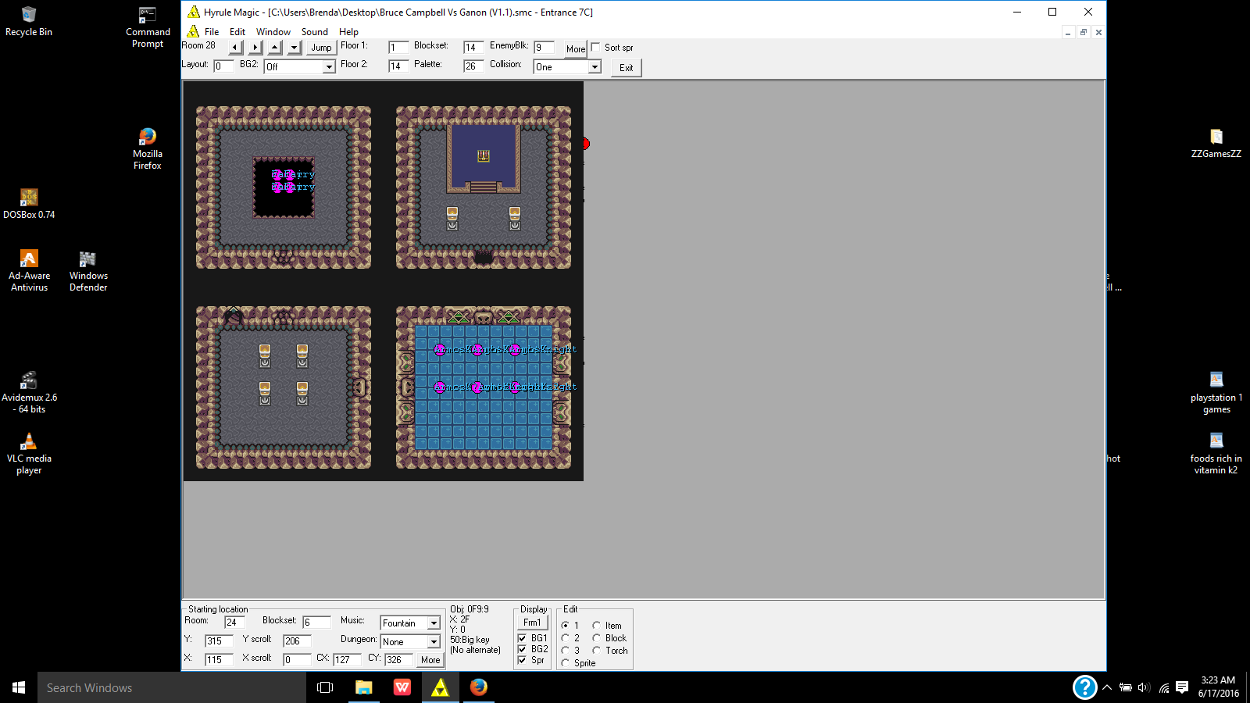The height and width of the screenshot is (703, 1250).
Task: Select top-left torch pedestal in bottom-left room
Action: click(x=265, y=355)
